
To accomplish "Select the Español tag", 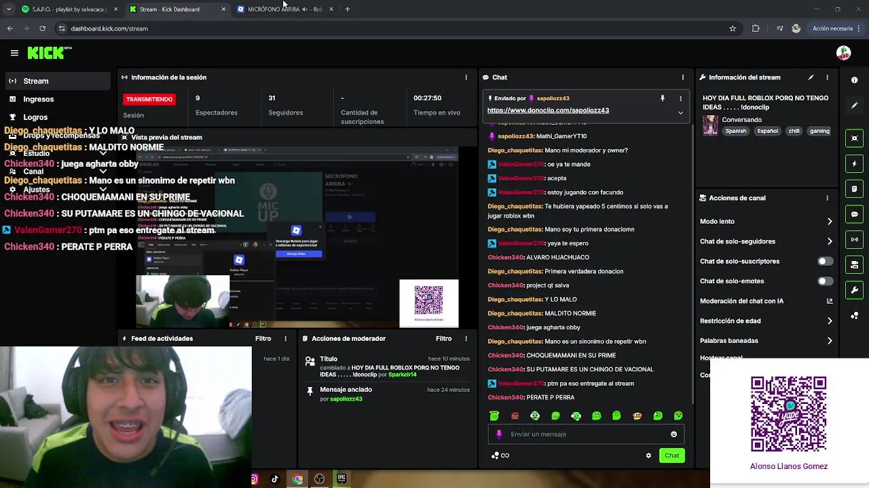I will 767,131.
